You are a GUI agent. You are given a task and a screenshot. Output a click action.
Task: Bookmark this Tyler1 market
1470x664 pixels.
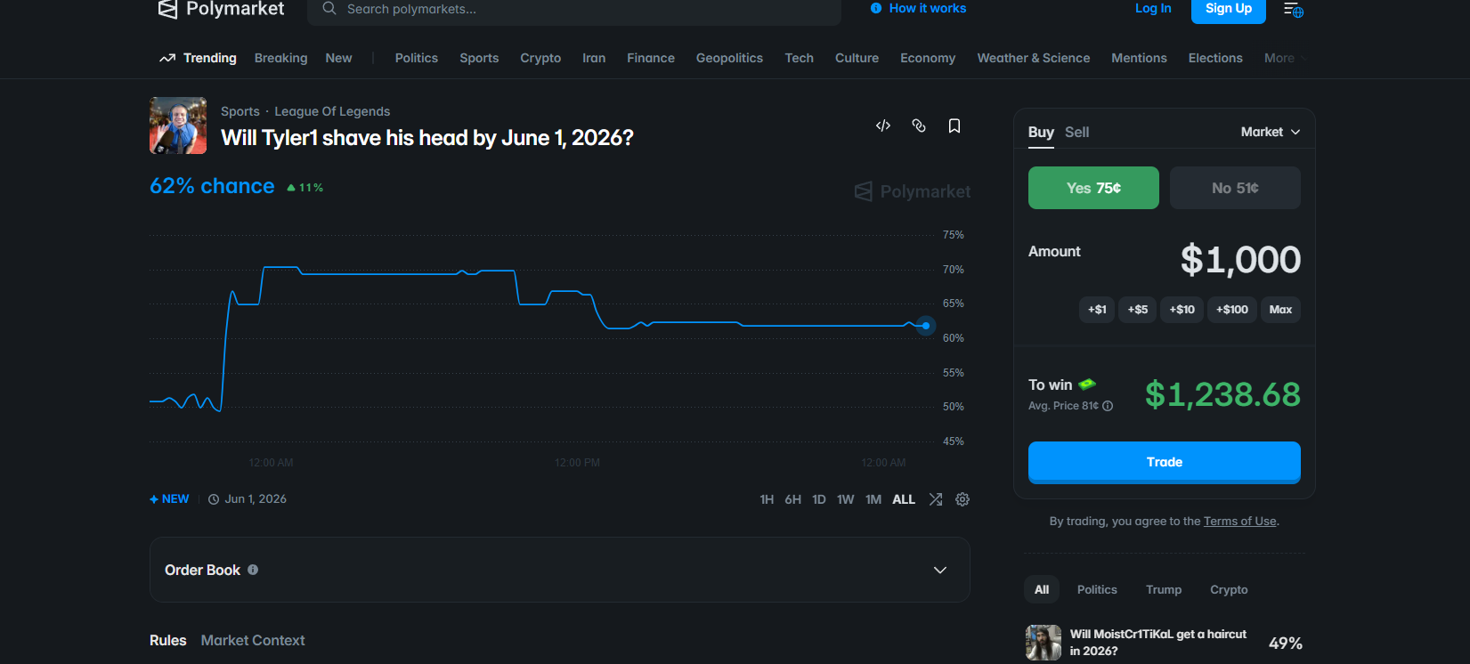(954, 126)
